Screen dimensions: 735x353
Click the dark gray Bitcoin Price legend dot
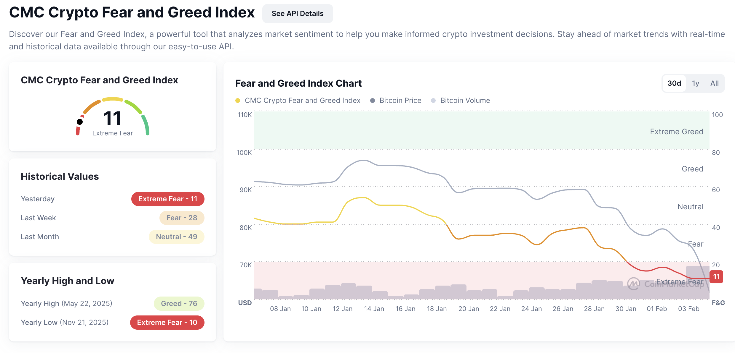coord(373,101)
